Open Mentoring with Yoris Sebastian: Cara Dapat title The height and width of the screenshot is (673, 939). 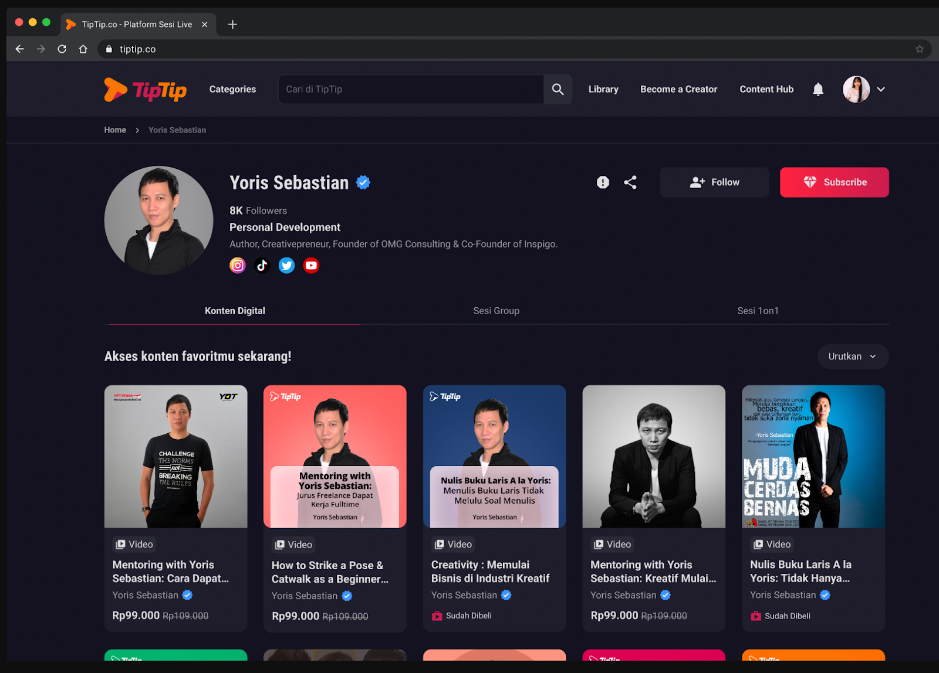[x=171, y=572]
